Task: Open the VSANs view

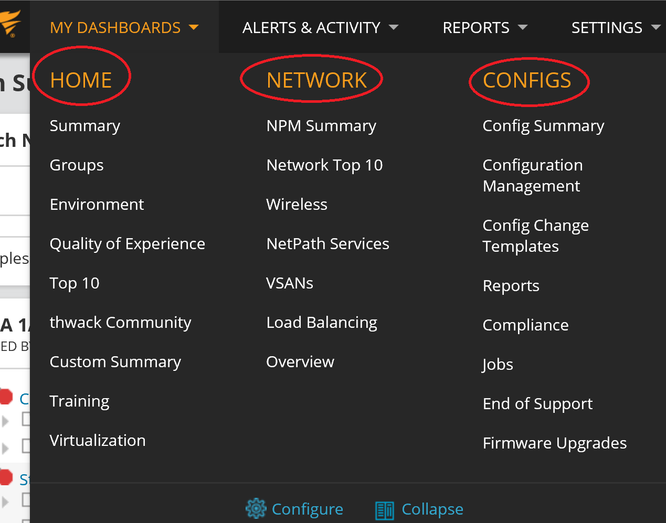Action: [x=290, y=283]
